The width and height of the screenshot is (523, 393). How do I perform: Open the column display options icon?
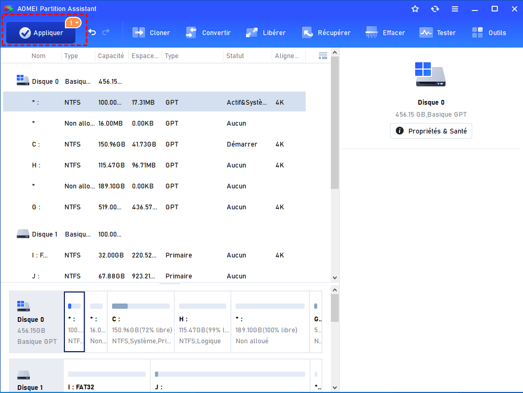click(323, 56)
